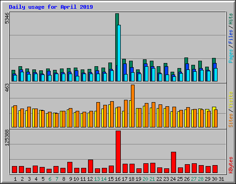Click the red KBytes legend label

(x=230, y=165)
